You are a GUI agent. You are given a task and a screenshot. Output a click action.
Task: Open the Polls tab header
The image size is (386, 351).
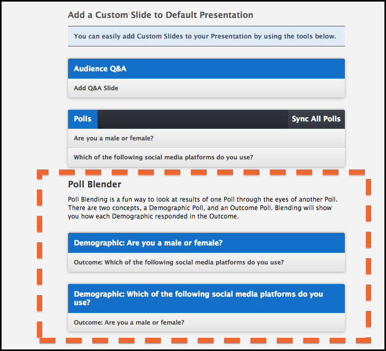pyautogui.click(x=83, y=119)
